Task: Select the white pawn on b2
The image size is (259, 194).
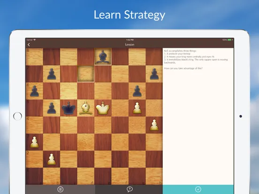Action: click(52, 159)
